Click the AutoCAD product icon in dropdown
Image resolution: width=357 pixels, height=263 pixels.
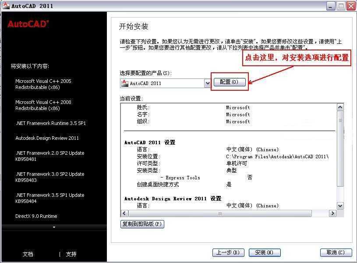(x=125, y=83)
